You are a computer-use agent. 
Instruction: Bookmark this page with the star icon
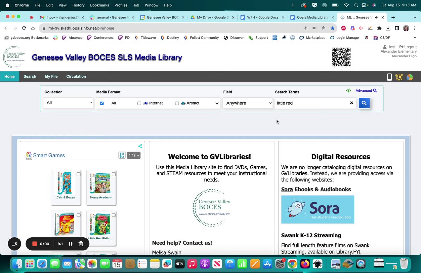(332, 28)
